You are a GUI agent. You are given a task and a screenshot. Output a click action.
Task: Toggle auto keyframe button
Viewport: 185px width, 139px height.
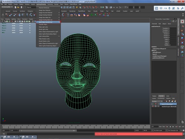184,130
